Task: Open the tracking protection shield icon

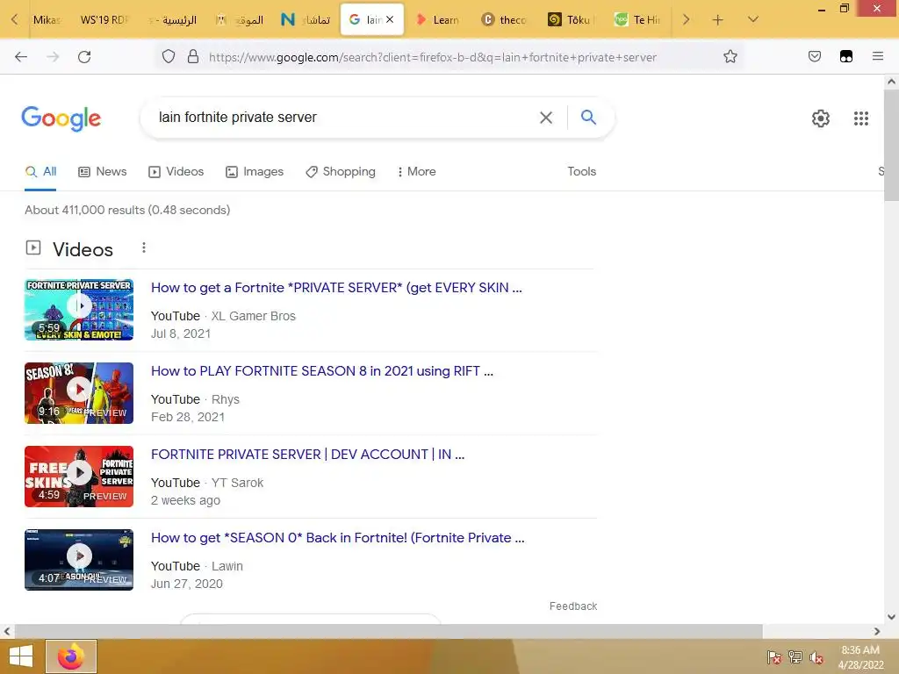Action: pos(168,57)
